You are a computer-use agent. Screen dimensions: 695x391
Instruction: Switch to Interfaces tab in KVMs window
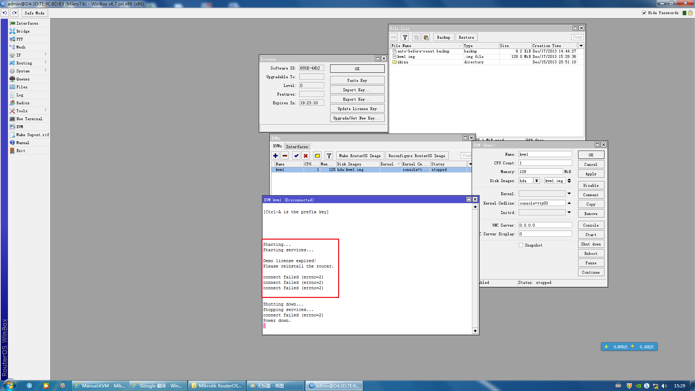[297, 147]
